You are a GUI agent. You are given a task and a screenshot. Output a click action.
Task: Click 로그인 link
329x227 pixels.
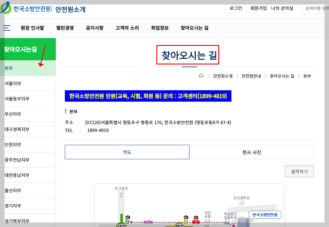tap(236, 8)
